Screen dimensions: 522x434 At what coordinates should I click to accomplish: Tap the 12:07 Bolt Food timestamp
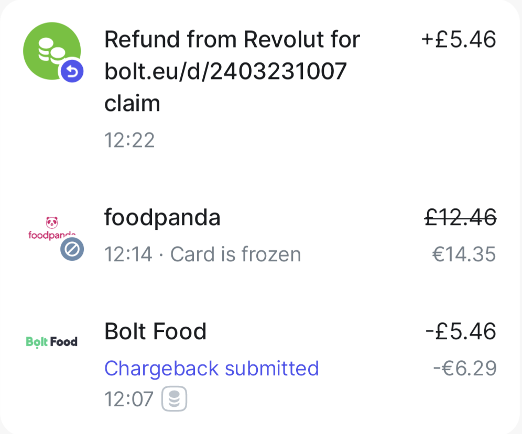(x=129, y=400)
